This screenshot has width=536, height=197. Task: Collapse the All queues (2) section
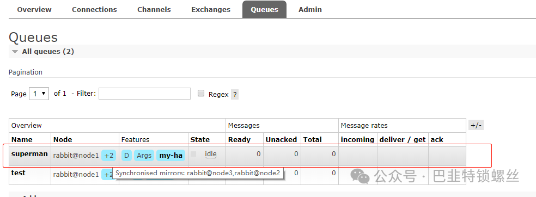coord(43,52)
